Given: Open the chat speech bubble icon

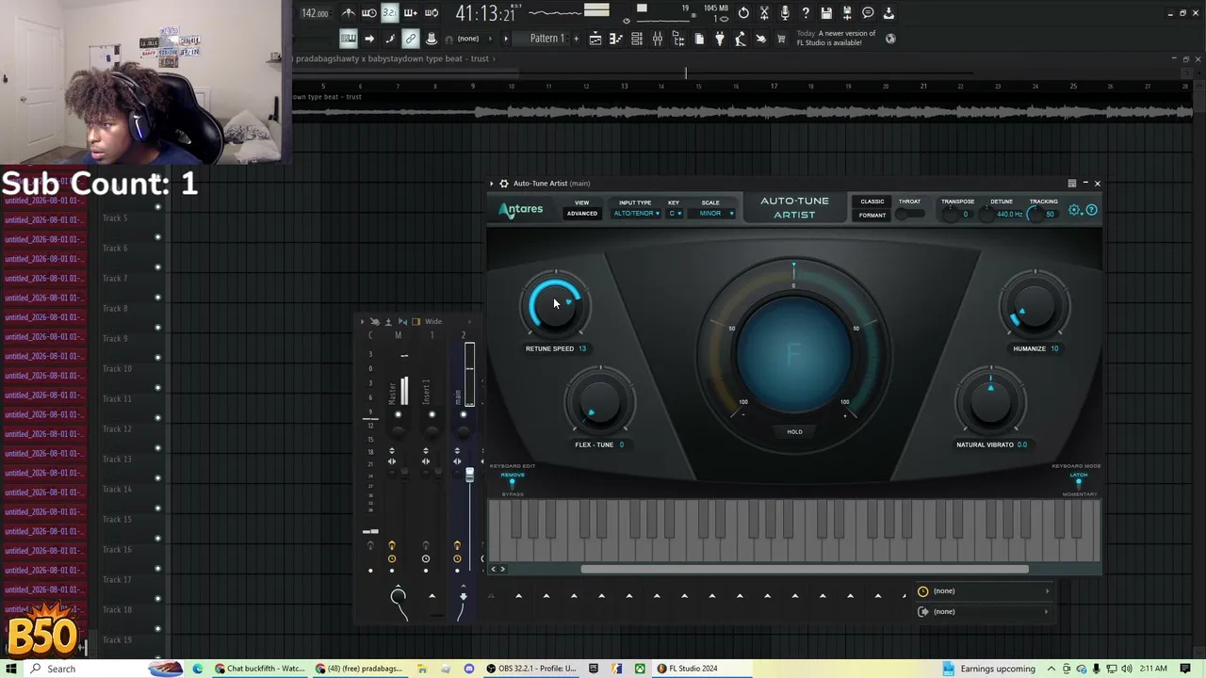Looking at the screenshot, I should (x=868, y=13).
